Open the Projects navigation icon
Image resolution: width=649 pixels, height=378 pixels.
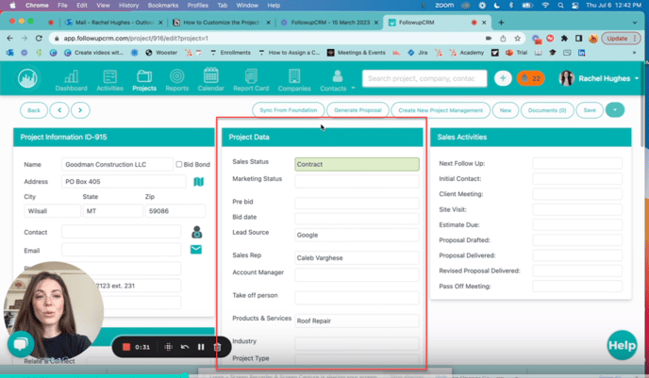pos(144,80)
